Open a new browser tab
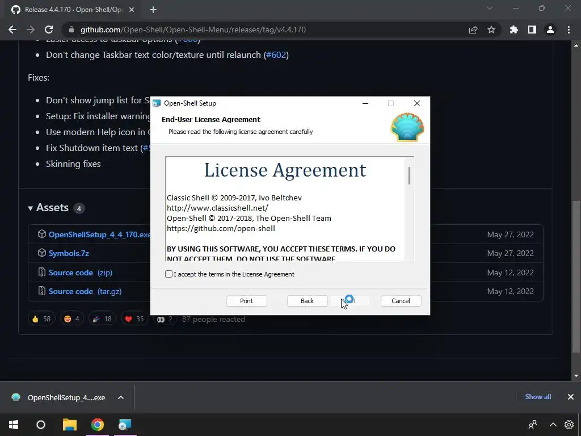Screen dimensions: 581x436 [x=153, y=10]
